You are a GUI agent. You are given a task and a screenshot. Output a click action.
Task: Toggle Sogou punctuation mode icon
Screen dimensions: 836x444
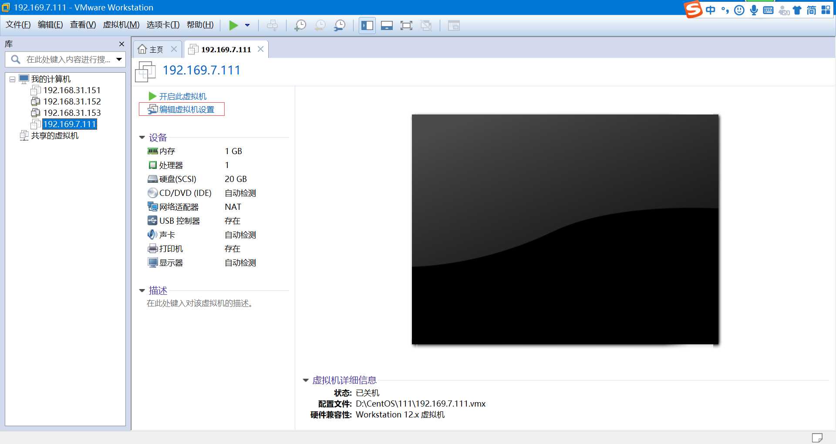(725, 10)
